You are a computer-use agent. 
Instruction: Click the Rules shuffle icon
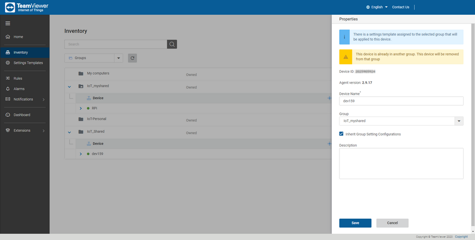pos(8,78)
